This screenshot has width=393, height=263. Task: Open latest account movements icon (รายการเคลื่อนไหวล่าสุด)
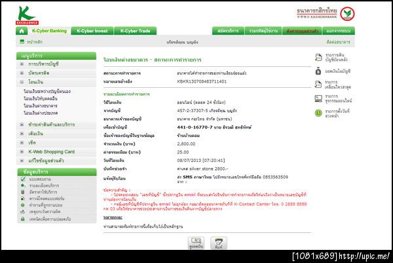coord(318,85)
